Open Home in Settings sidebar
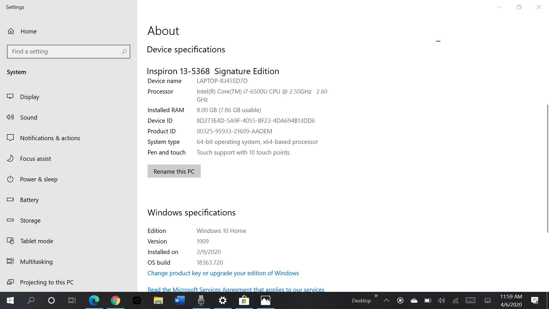The image size is (549, 309). pyautogui.click(x=22, y=31)
